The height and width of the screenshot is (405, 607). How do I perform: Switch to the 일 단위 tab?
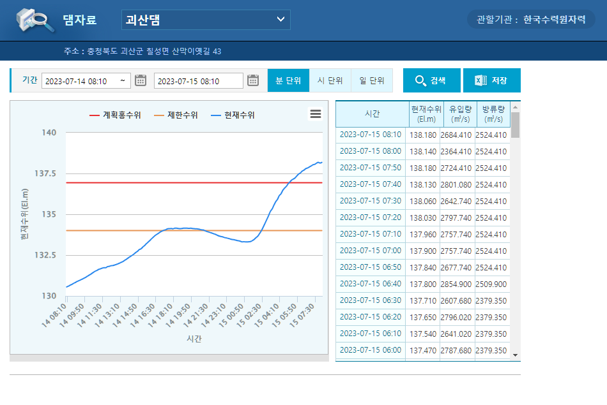(x=372, y=80)
